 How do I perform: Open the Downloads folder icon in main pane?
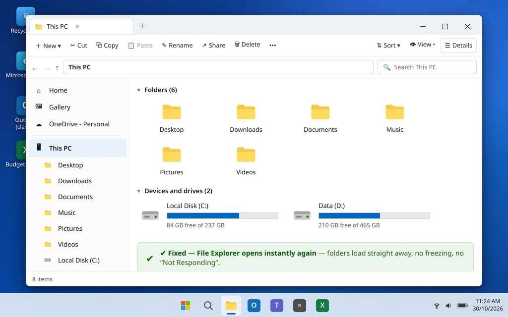pos(246,112)
